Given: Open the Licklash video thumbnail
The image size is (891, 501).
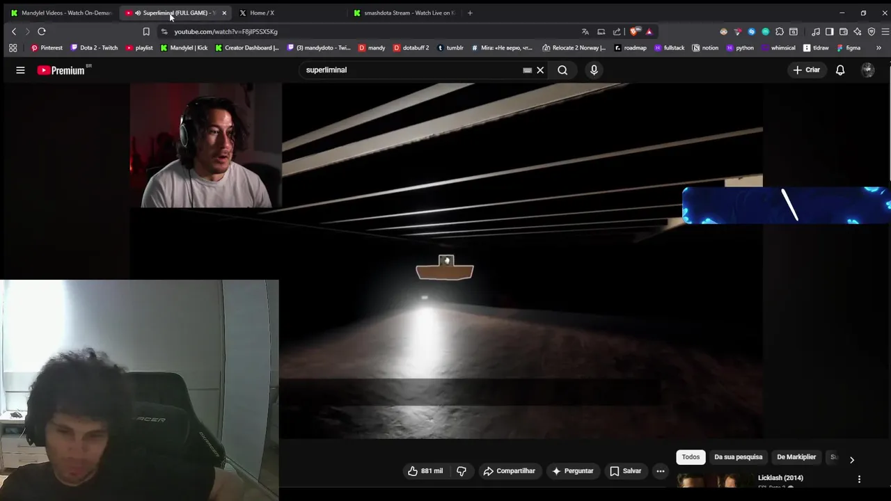Looking at the screenshot, I should pyautogui.click(x=715, y=481).
